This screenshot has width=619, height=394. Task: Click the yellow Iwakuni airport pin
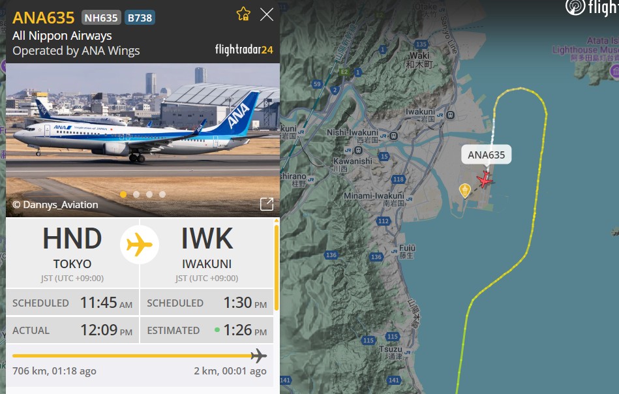[465, 190]
